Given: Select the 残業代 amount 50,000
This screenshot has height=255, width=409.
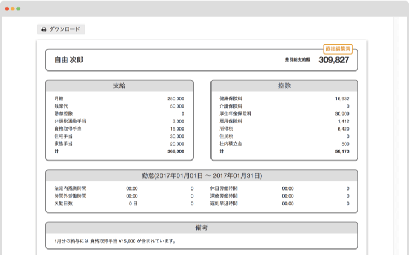Looking at the screenshot, I should [177, 106].
